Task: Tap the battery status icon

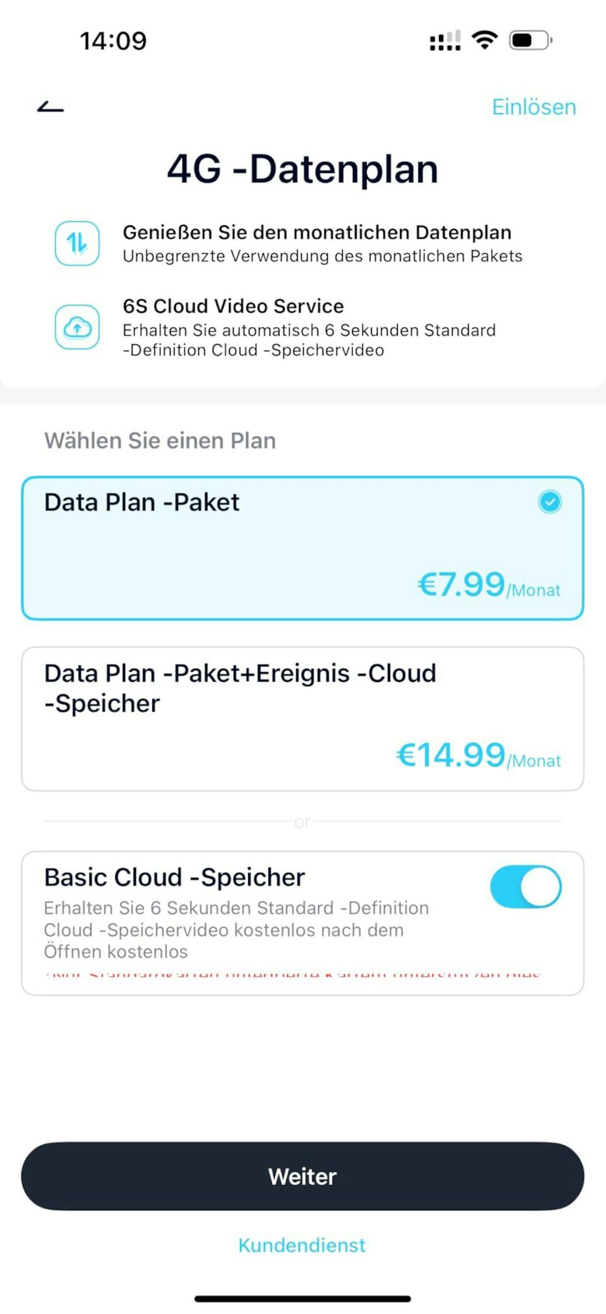Action: click(530, 40)
